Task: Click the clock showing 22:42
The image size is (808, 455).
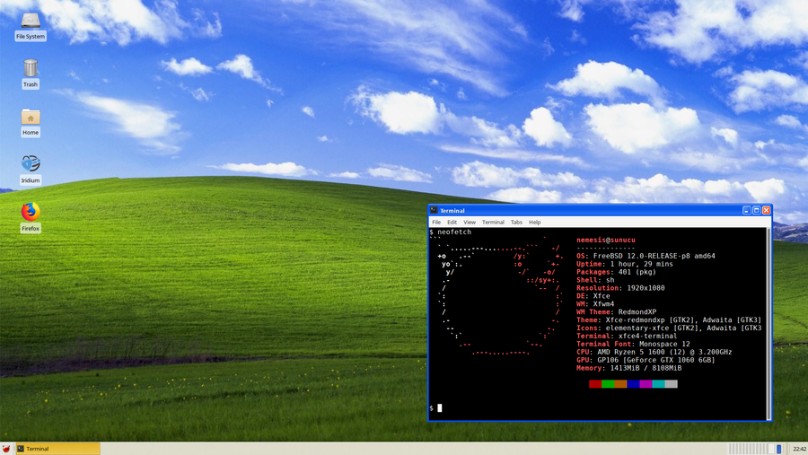Action: tap(800, 449)
